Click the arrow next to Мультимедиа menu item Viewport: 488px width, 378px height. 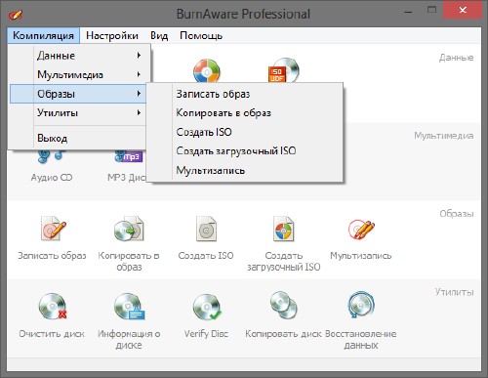[x=139, y=74]
